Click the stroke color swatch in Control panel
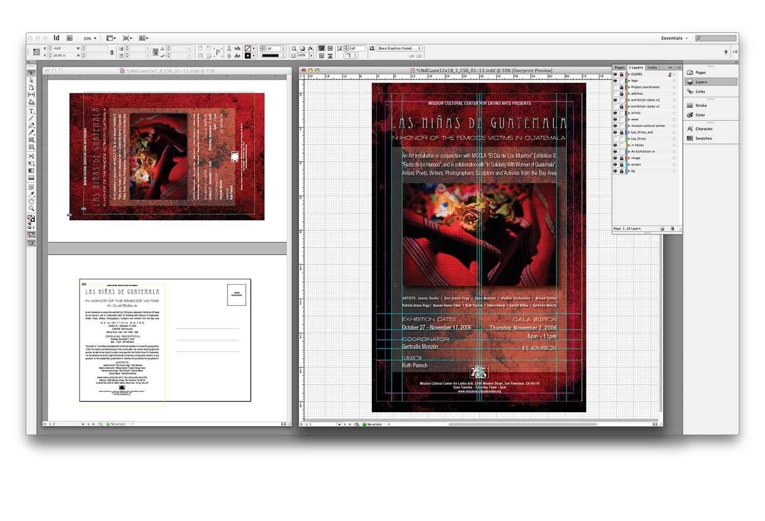 tap(247, 56)
